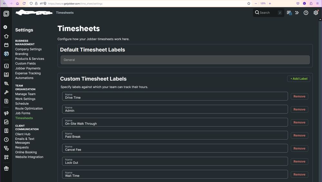Click the Create plus icon in sidebar
This screenshot has height=182, width=322.
pos(5,27)
